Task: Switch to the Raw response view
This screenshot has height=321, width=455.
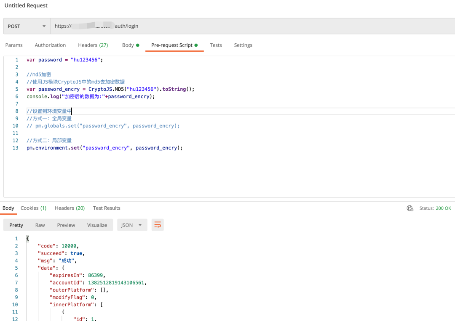Action: click(x=40, y=225)
